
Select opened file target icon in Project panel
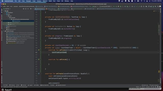[24, 9]
